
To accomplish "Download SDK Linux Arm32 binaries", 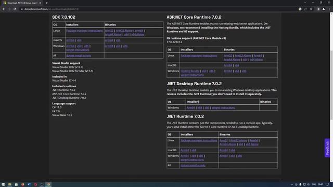I will (109, 31).
